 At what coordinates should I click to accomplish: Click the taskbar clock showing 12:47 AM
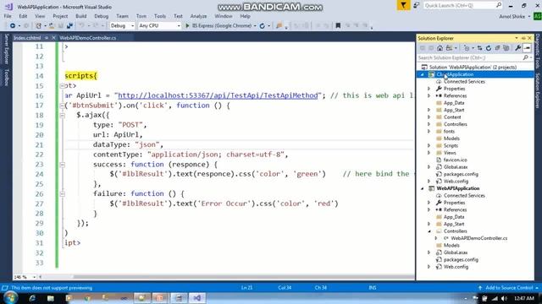point(524,298)
